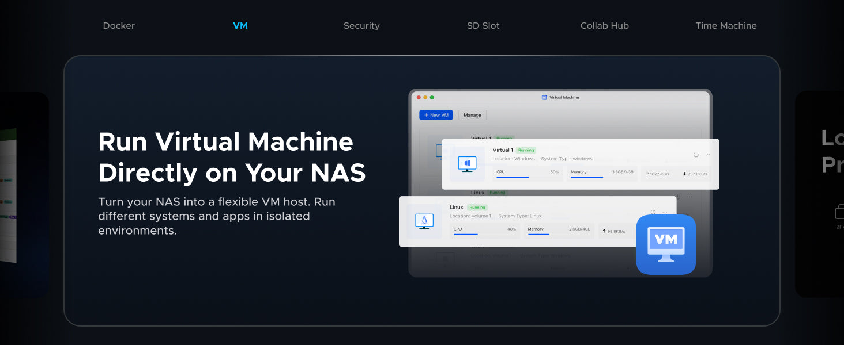Switch to the Docker tab
The image size is (844, 345).
(119, 26)
